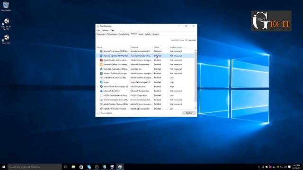The height and width of the screenshot is (170, 303).
Task: Click the taskbar clock
Action: (297, 167)
